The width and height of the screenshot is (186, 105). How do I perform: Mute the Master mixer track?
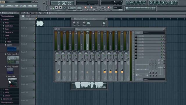(58, 55)
